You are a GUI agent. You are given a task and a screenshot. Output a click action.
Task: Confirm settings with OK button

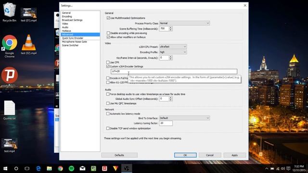coord(185,155)
